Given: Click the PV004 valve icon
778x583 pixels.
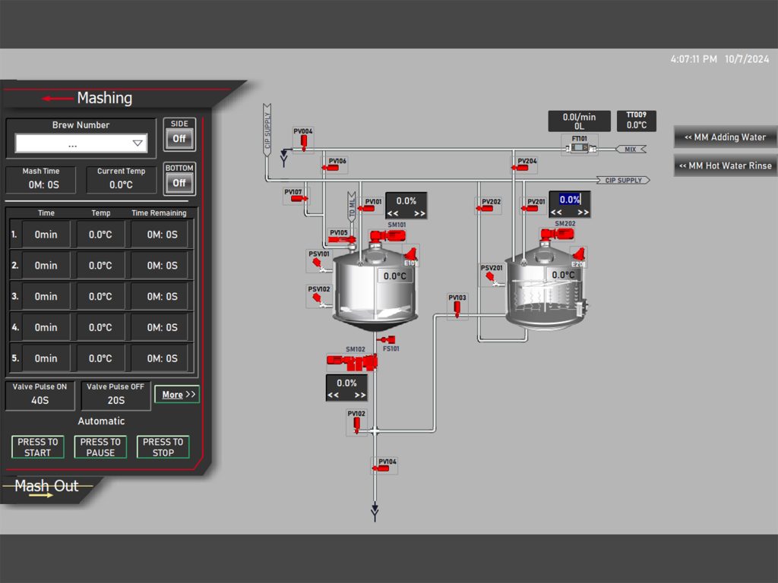Looking at the screenshot, I should coord(304,142).
